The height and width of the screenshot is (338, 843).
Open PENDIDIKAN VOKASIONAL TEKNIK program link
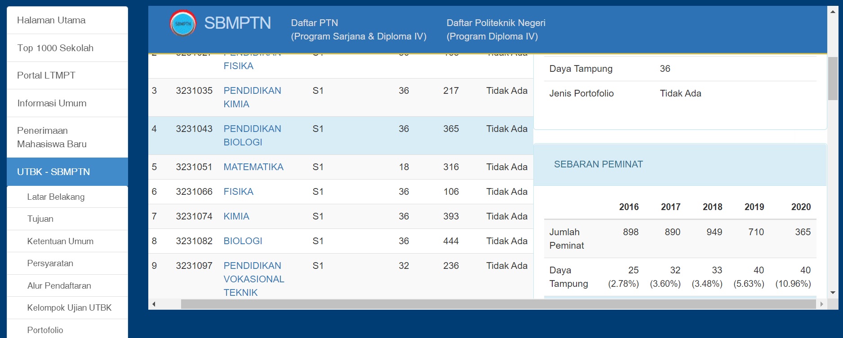point(254,279)
